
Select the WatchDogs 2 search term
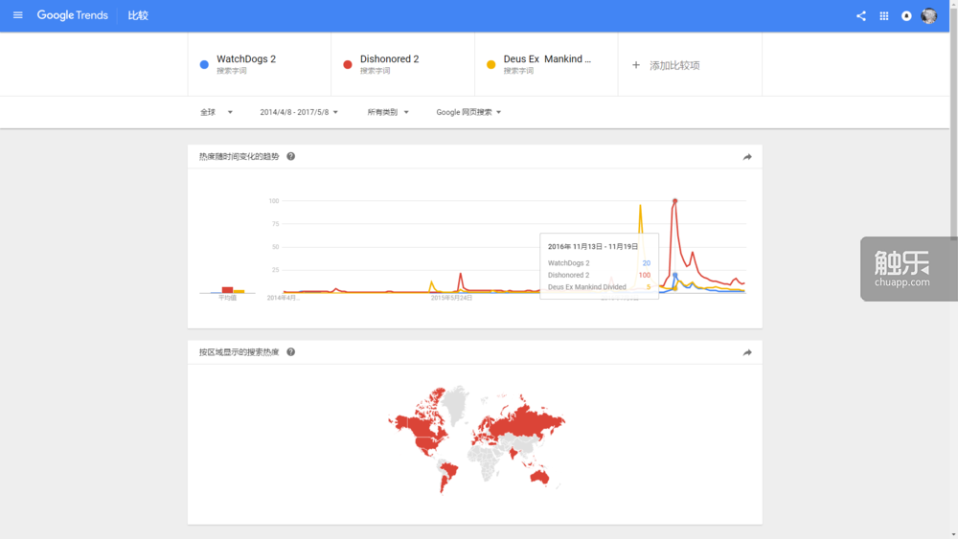point(246,59)
